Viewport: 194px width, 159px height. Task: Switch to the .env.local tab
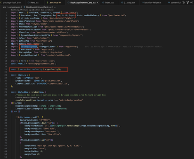coord(54,3)
